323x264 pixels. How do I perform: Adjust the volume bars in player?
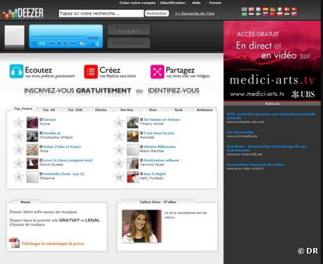pos(95,44)
